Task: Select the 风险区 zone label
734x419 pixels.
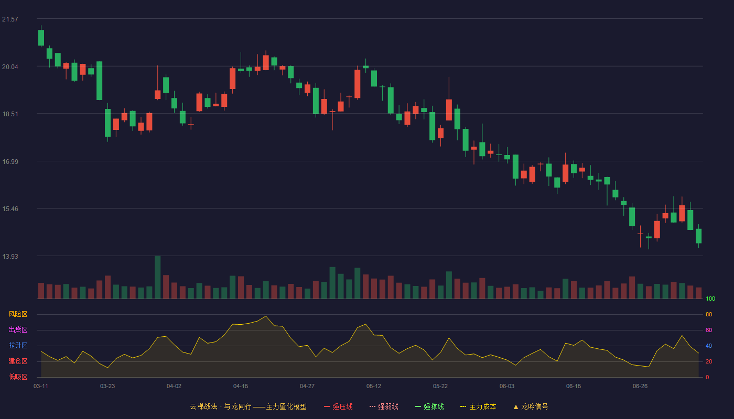Action: pos(18,314)
